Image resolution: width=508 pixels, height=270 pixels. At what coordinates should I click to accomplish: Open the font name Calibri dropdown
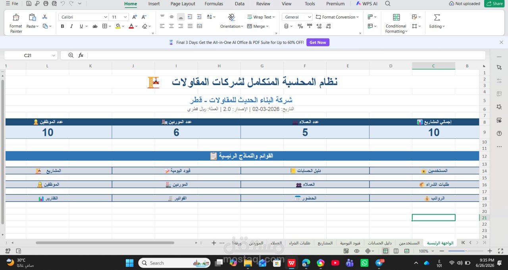106,17
